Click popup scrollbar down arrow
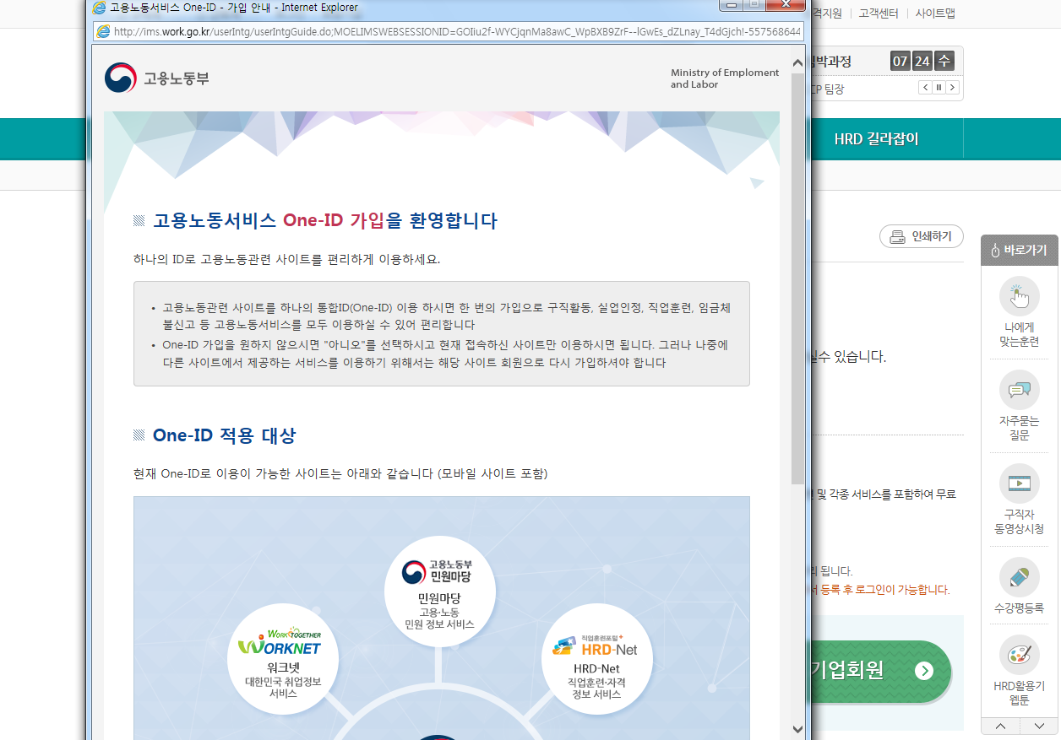1061x740 pixels. (x=797, y=729)
